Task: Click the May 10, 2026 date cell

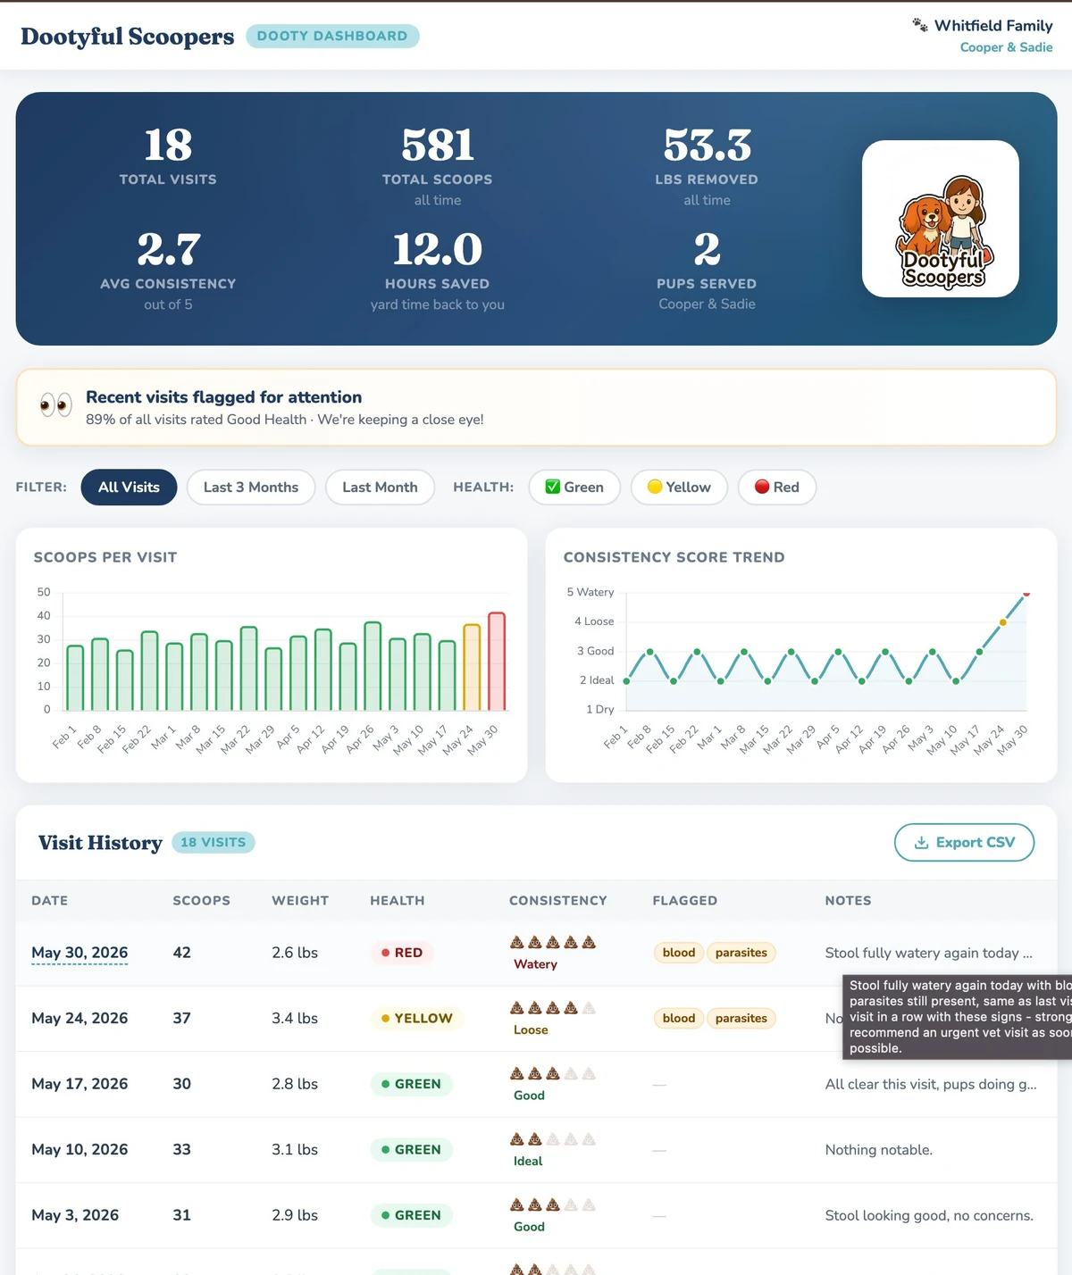Action: (x=80, y=1150)
